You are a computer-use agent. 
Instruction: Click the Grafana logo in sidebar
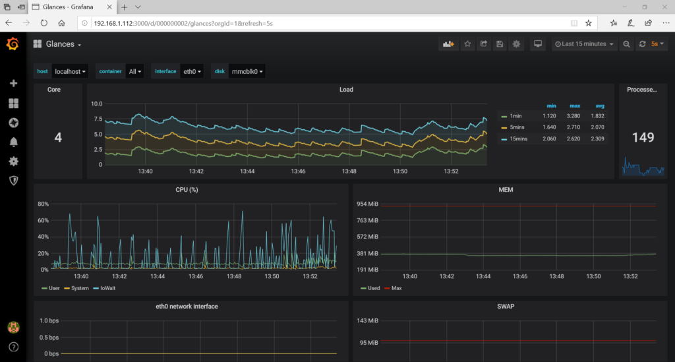click(x=13, y=44)
